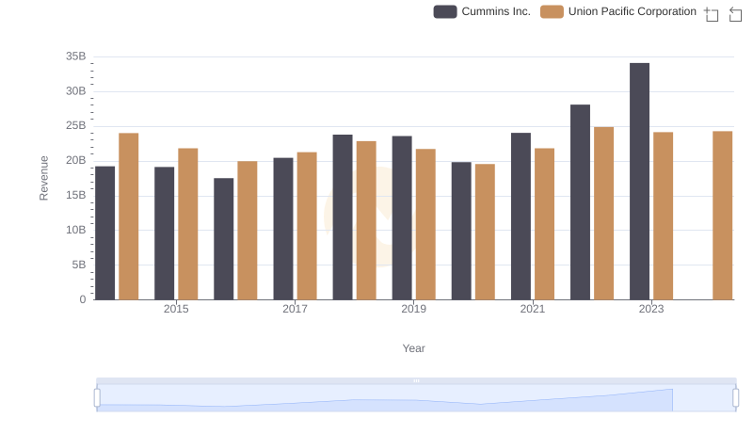The height and width of the screenshot is (434, 753).
Task: Click the 25B y-axis label
Action: (x=76, y=125)
